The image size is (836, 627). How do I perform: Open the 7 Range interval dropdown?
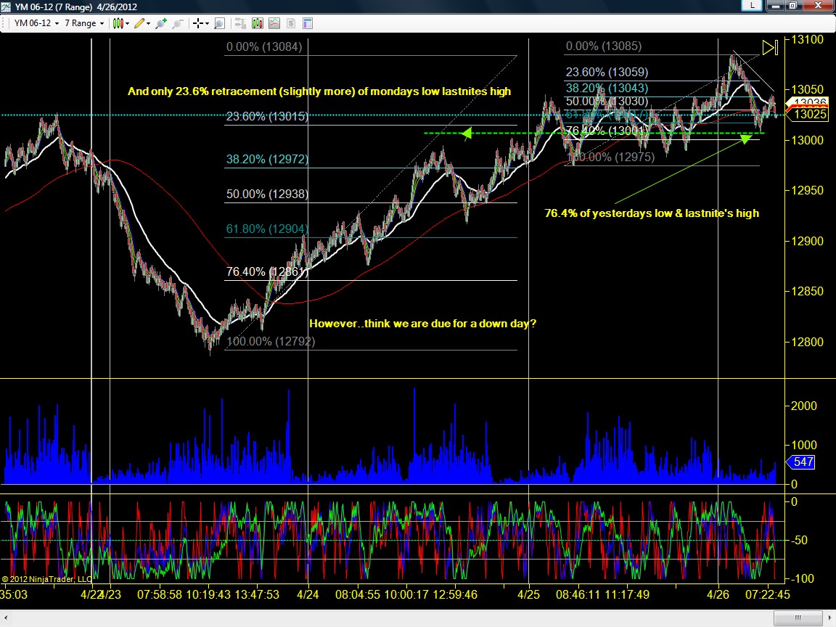point(83,23)
